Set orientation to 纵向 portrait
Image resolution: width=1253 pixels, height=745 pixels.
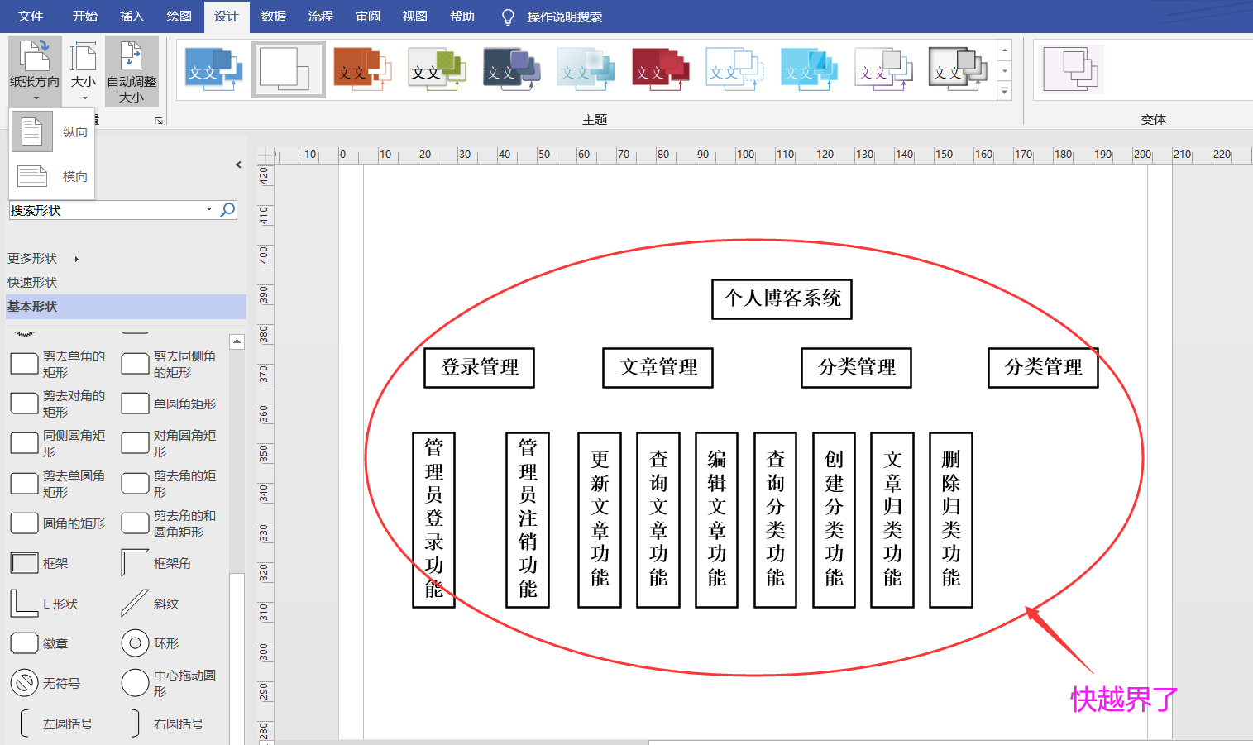coord(52,131)
